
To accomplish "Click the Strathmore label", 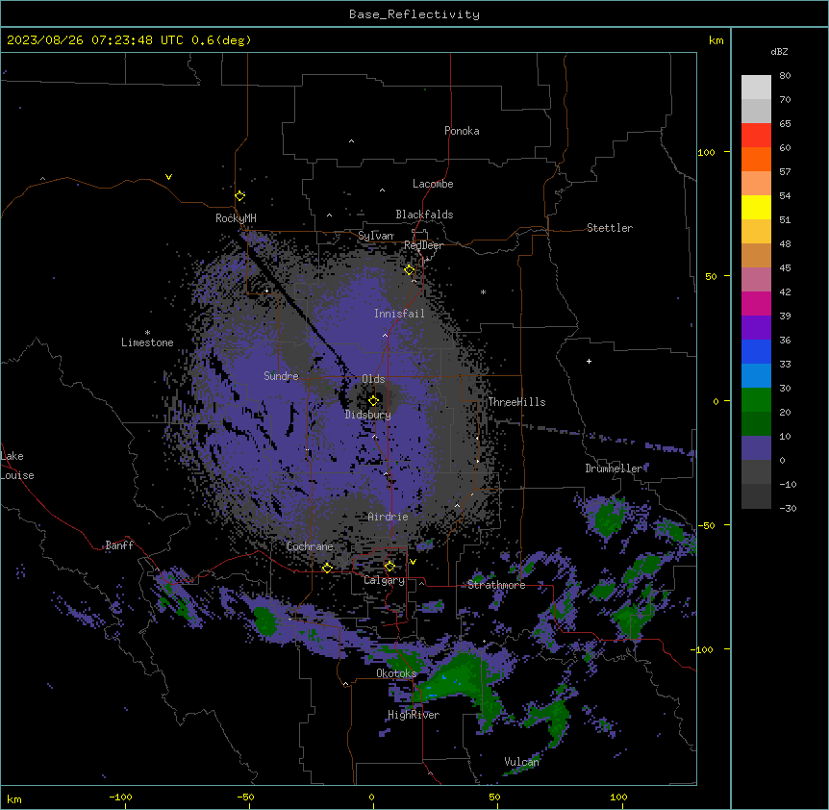I will coord(496,585).
